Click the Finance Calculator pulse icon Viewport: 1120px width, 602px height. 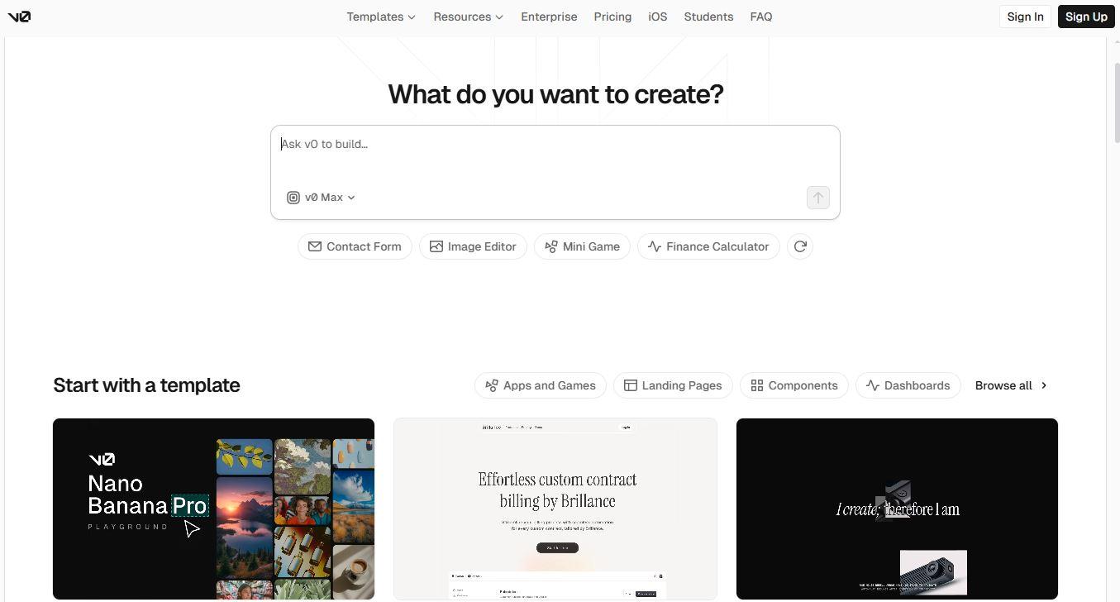[655, 246]
